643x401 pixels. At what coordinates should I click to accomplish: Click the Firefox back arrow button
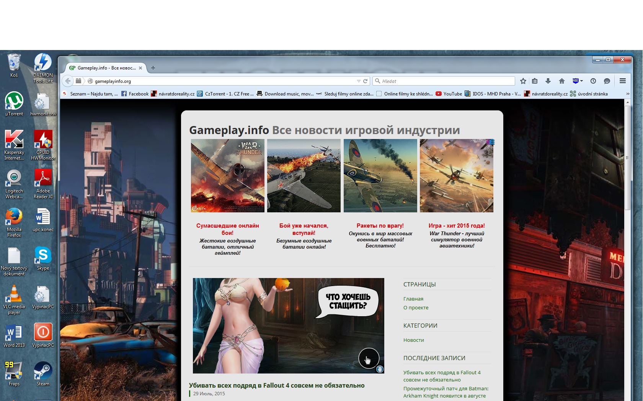tap(68, 81)
